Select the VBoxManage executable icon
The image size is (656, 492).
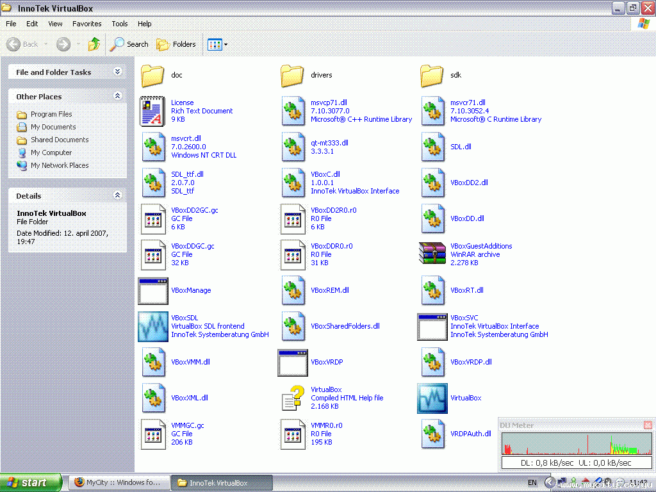point(153,290)
